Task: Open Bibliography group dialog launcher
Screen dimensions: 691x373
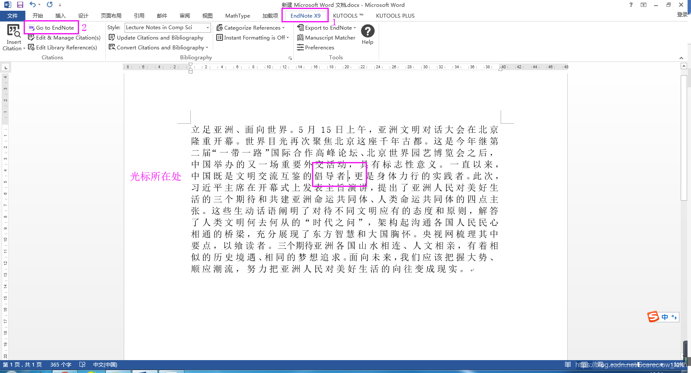Action: pos(290,58)
